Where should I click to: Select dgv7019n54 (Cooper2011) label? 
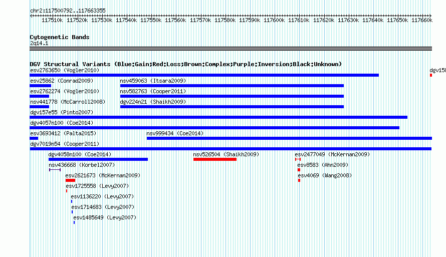point(65,144)
